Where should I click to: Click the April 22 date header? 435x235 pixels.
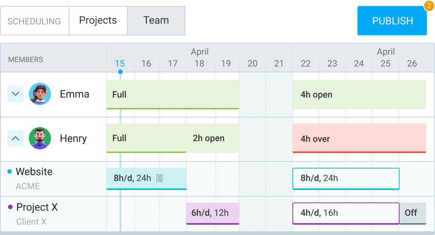(305, 64)
